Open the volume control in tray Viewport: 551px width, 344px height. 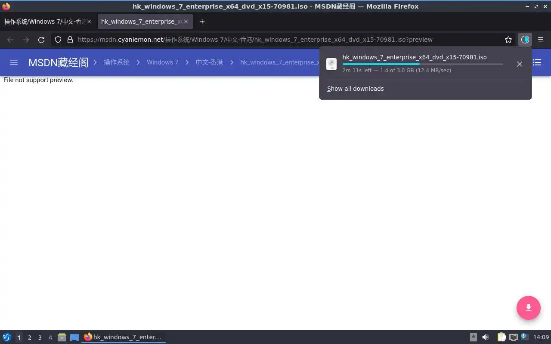click(x=486, y=337)
